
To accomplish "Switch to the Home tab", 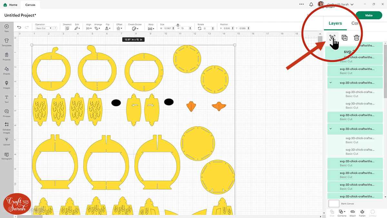I will (x=11, y=5).
